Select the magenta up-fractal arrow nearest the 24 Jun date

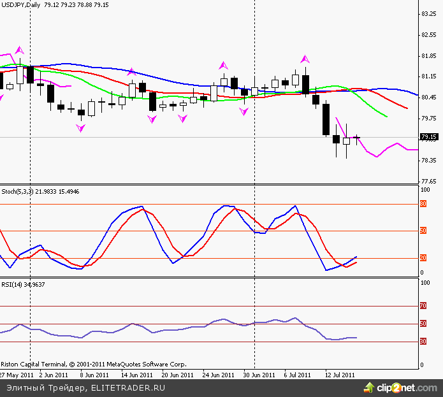click(x=223, y=65)
